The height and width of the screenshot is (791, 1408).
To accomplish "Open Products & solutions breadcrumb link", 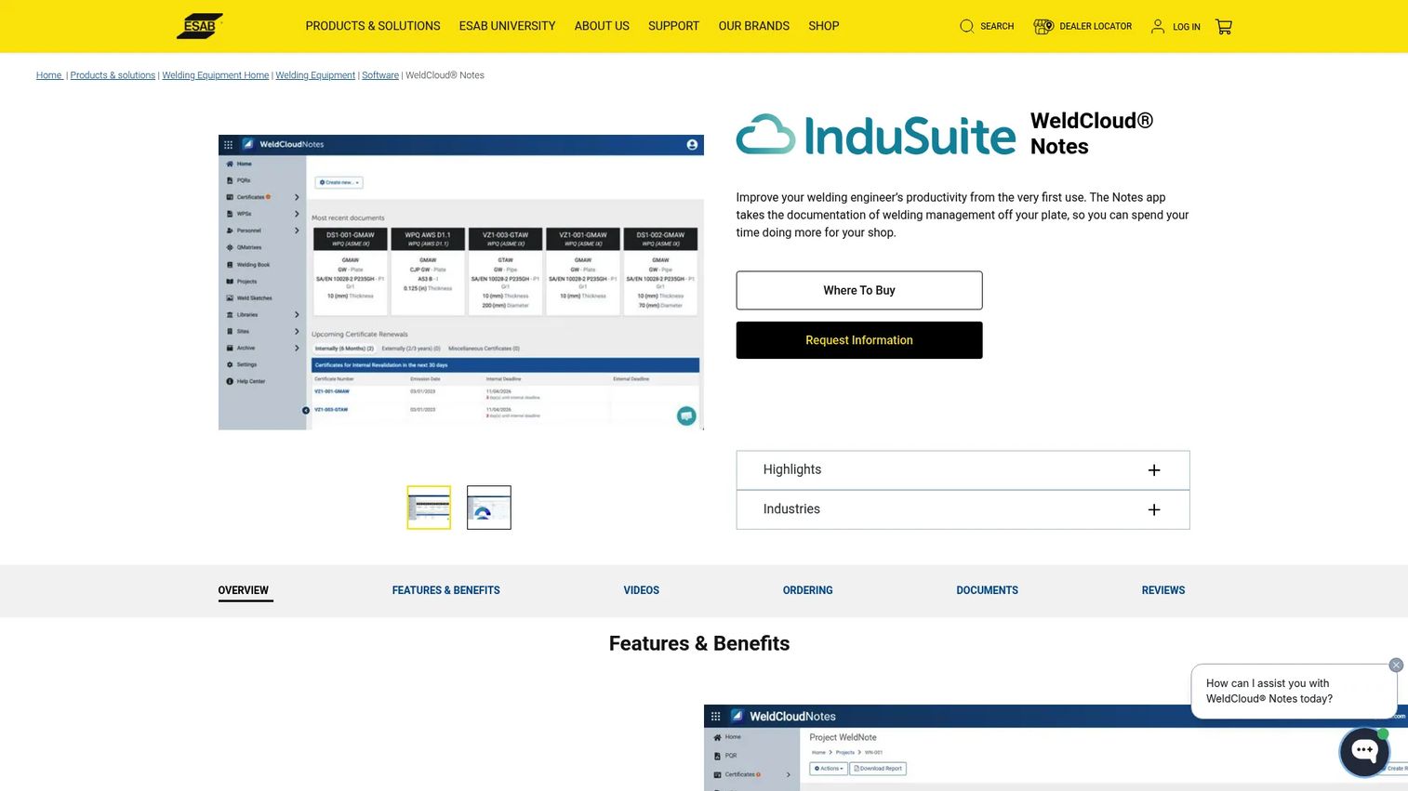I will pyautogui.click(x=113, y=75).
